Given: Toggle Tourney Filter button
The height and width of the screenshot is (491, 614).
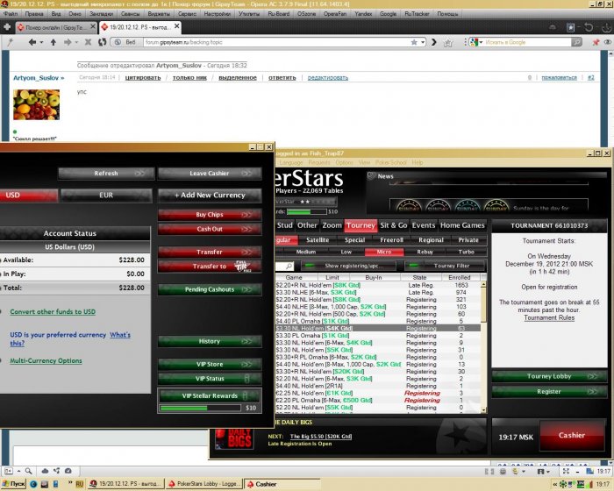Looking at the screenshot, I should click(x=446, y=266).
